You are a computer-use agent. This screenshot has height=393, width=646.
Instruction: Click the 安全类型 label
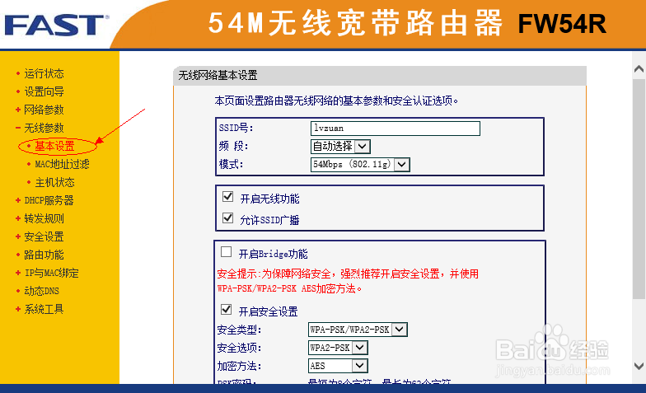[239, 330]
